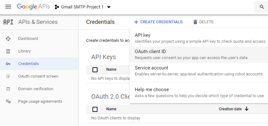Click the Credentials key icon
The height and width of the screenshot is (126, 268).
(x=8, y=64)
